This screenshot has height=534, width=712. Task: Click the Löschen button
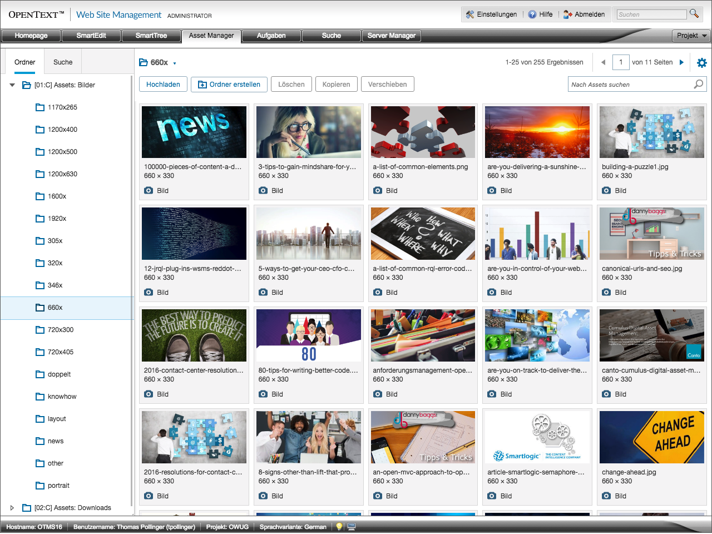(x=291, y=85)
